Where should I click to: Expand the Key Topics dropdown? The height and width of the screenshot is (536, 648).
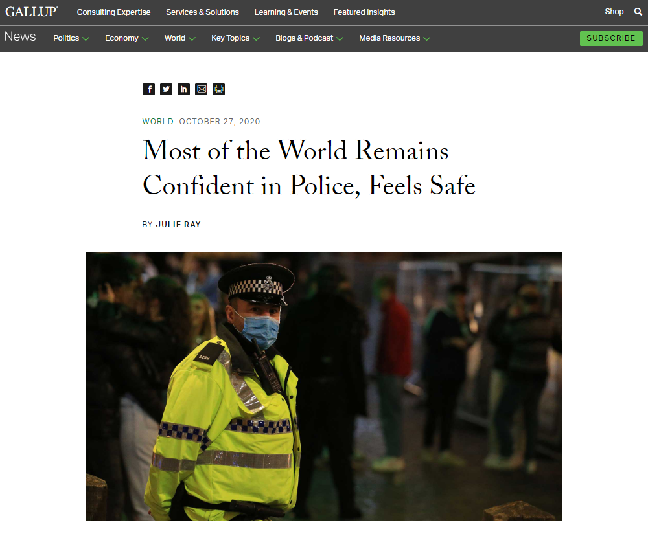point(235,38)
